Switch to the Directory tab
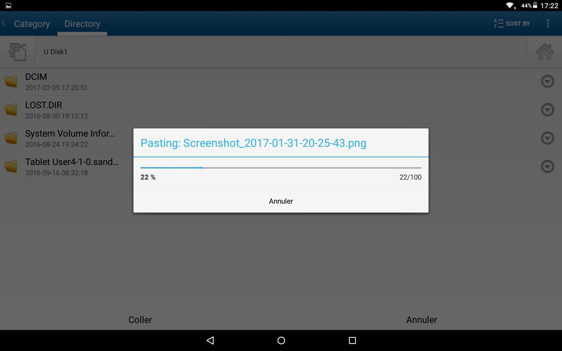562x351 pixels. pyautogui.click(x=82, y=23)
